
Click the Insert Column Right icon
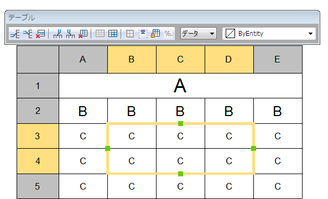70,34
